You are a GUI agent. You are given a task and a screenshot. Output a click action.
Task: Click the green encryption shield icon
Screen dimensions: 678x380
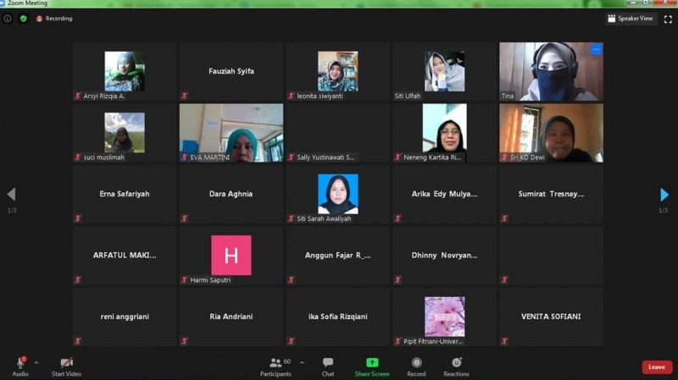(24, 19)
